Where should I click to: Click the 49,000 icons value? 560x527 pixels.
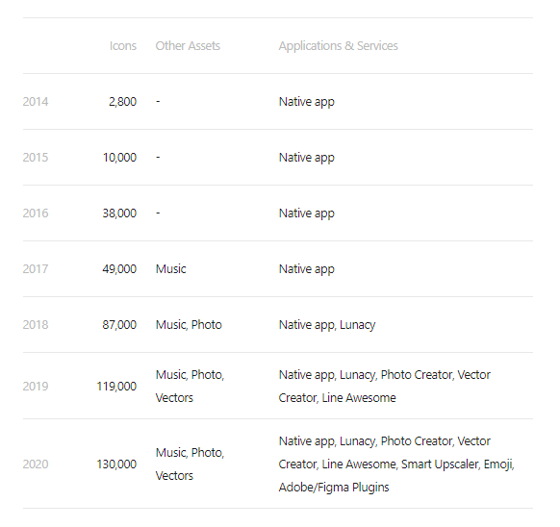(119, 269)
